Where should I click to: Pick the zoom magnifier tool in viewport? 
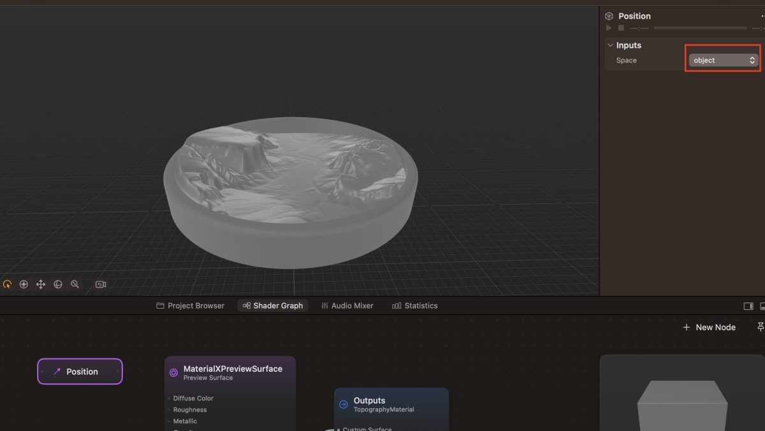(75, 284)
